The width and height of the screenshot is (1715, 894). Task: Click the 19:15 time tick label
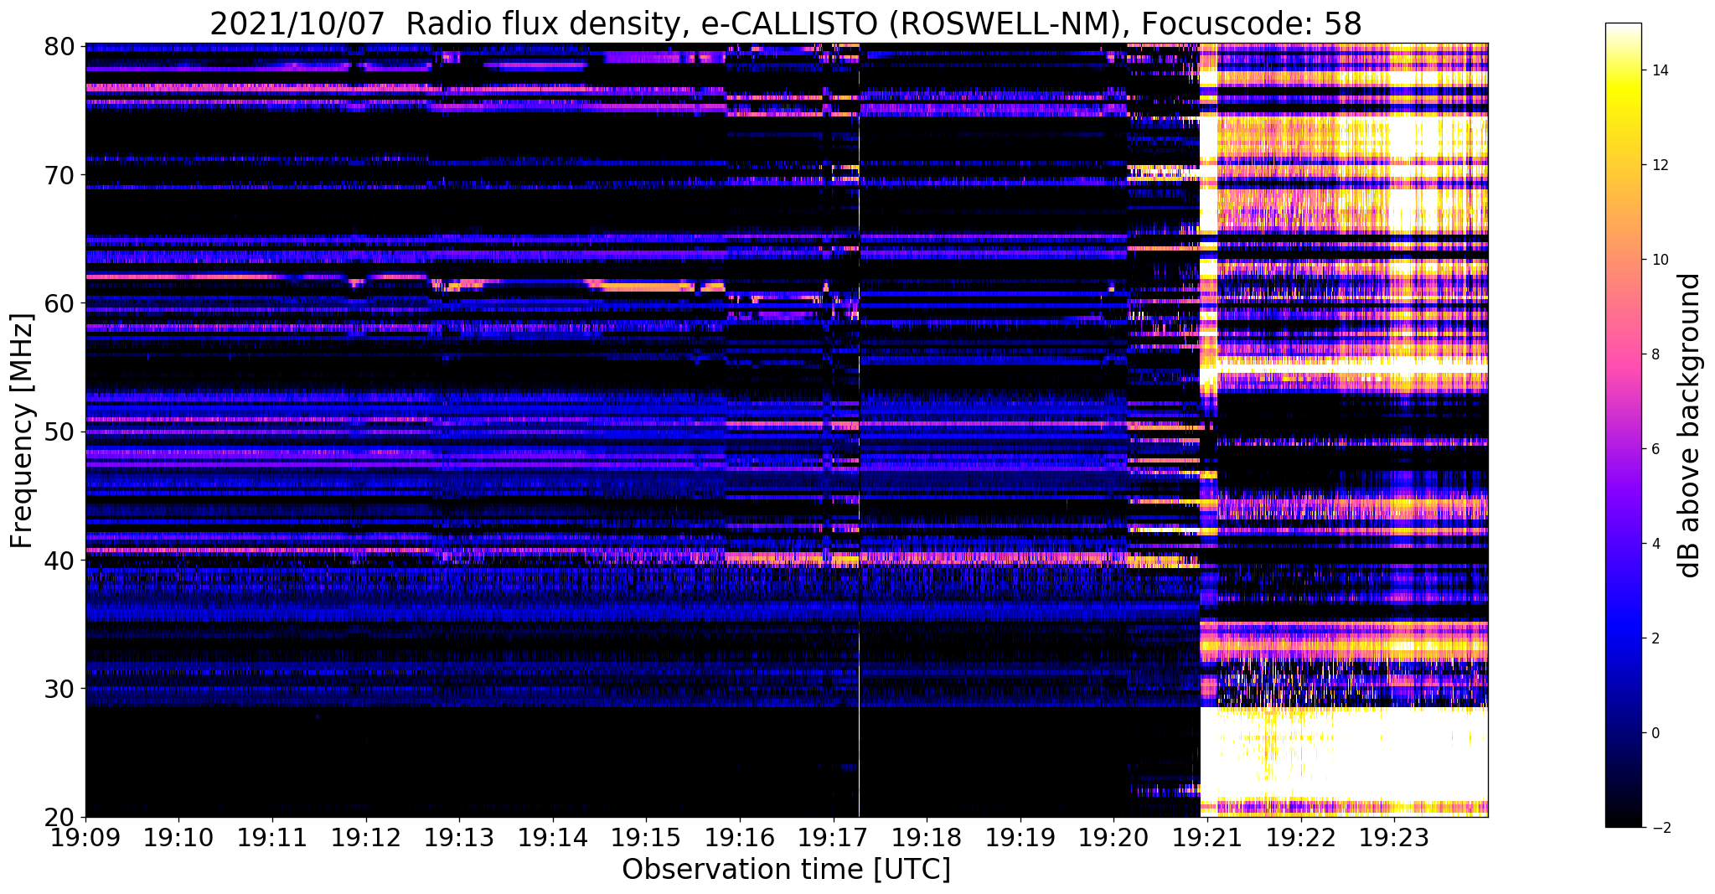pos(646,837)
